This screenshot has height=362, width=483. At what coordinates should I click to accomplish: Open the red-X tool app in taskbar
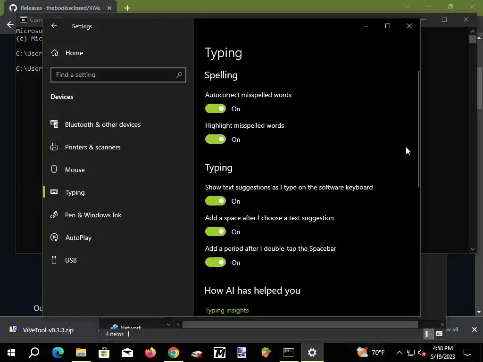coord(197,353)
